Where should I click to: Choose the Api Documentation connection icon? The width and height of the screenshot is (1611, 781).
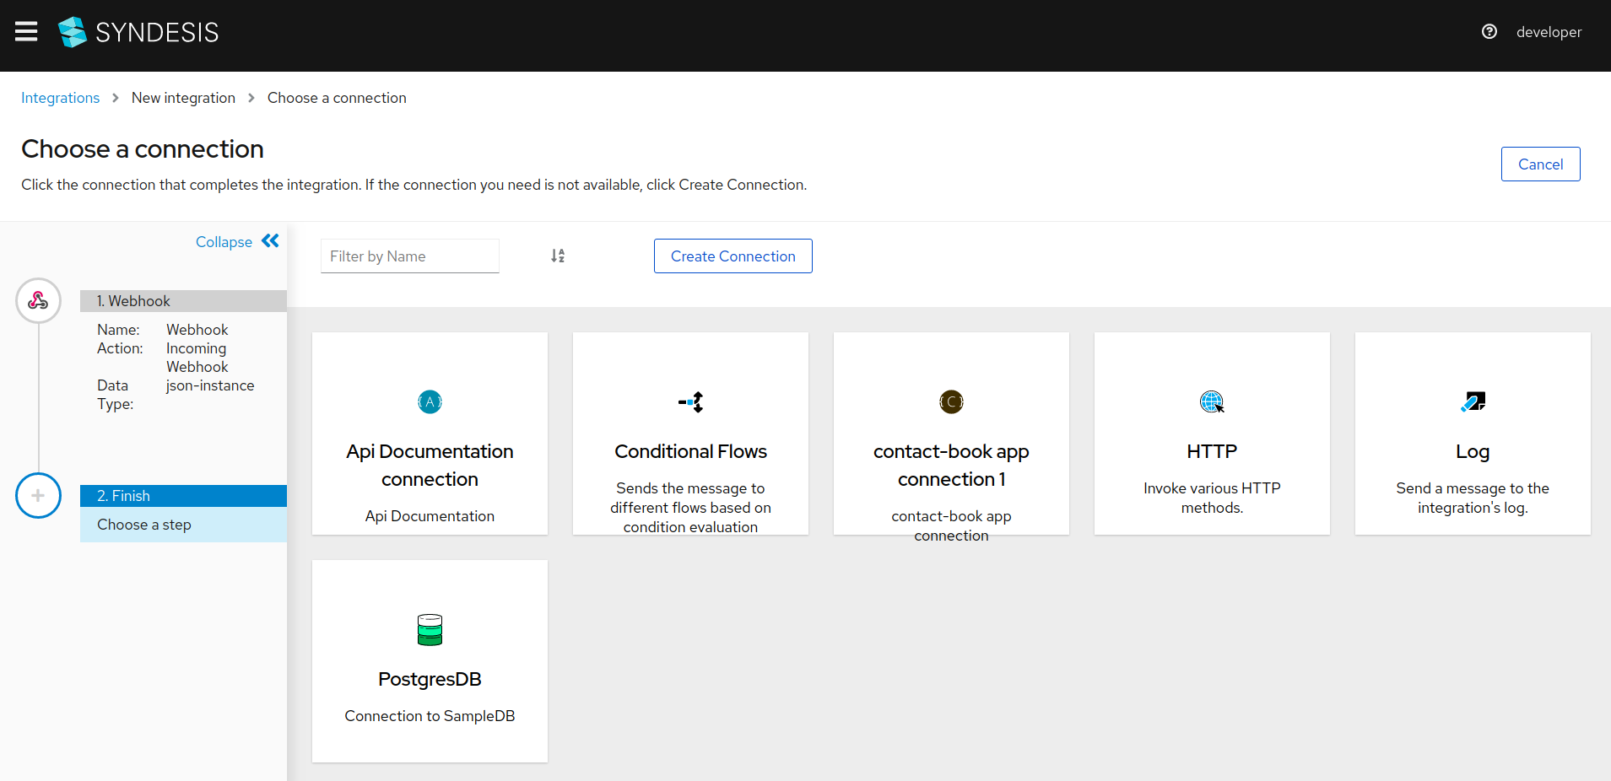point(430,402)
